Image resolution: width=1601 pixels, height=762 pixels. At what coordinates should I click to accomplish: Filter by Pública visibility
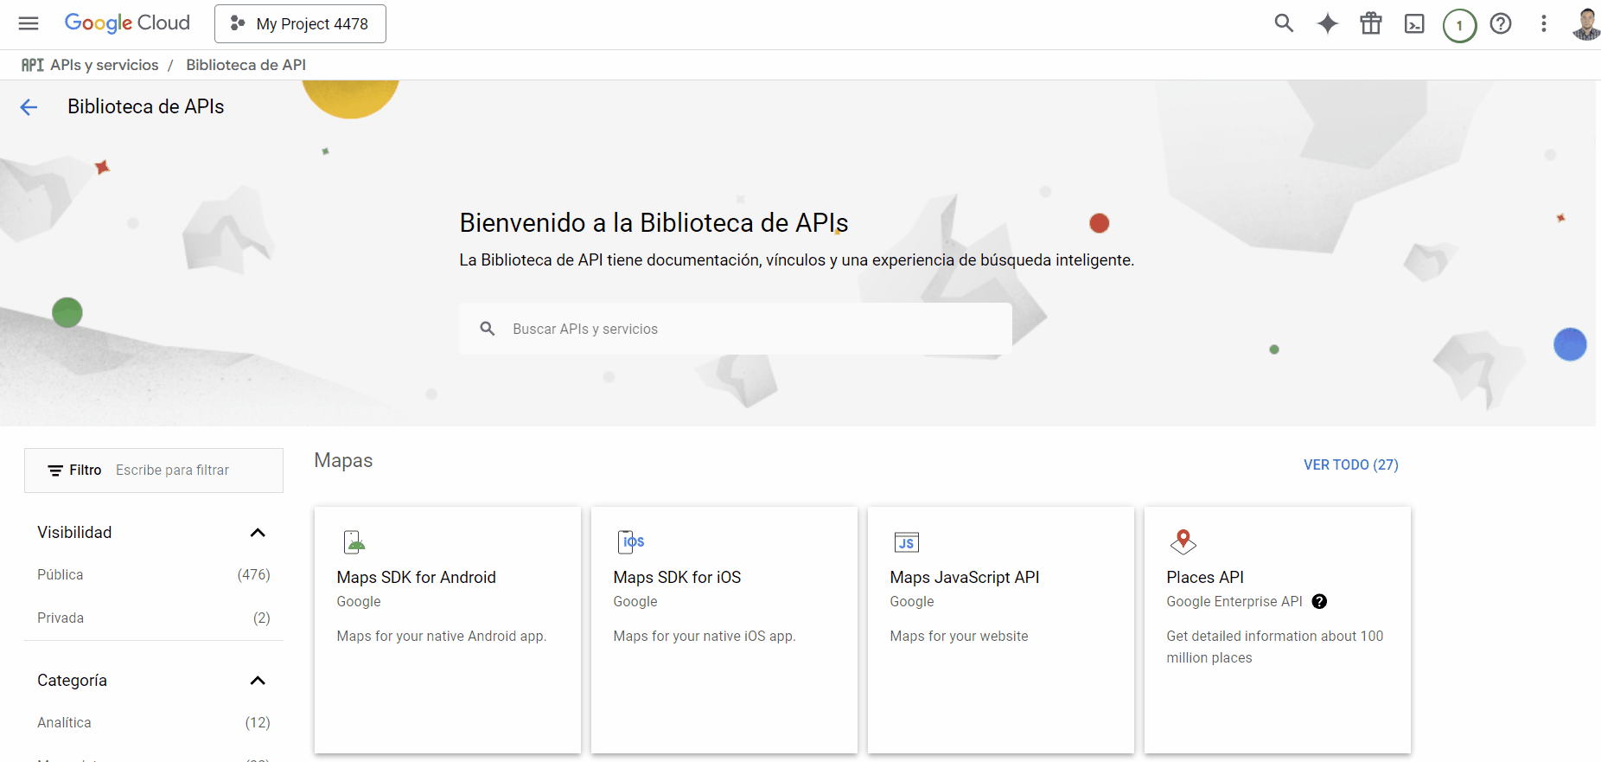pyautogui.click(x=61, y=575)
